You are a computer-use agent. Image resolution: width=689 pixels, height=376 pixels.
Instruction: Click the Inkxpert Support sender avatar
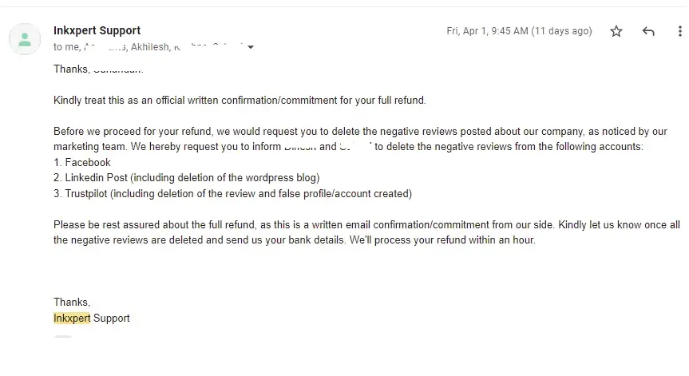(x=26, y=39)
